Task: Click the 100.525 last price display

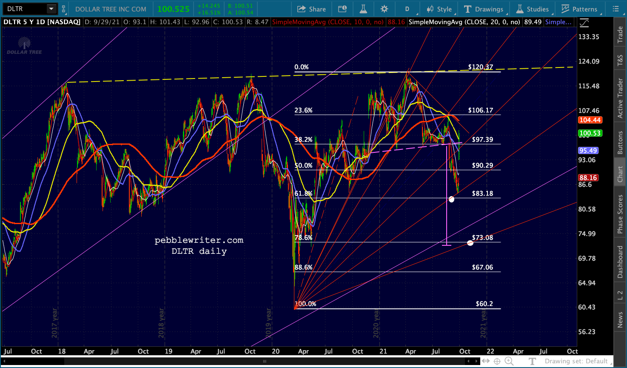Action: tap(173, 9)
